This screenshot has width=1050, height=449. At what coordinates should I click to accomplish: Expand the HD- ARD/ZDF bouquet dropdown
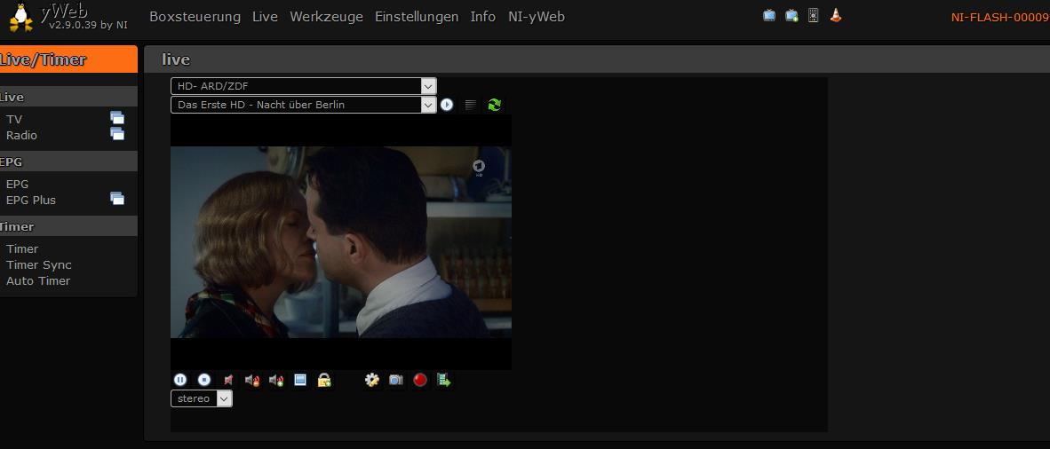429,86
